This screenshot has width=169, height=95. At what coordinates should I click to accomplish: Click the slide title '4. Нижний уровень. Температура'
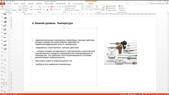52,23
